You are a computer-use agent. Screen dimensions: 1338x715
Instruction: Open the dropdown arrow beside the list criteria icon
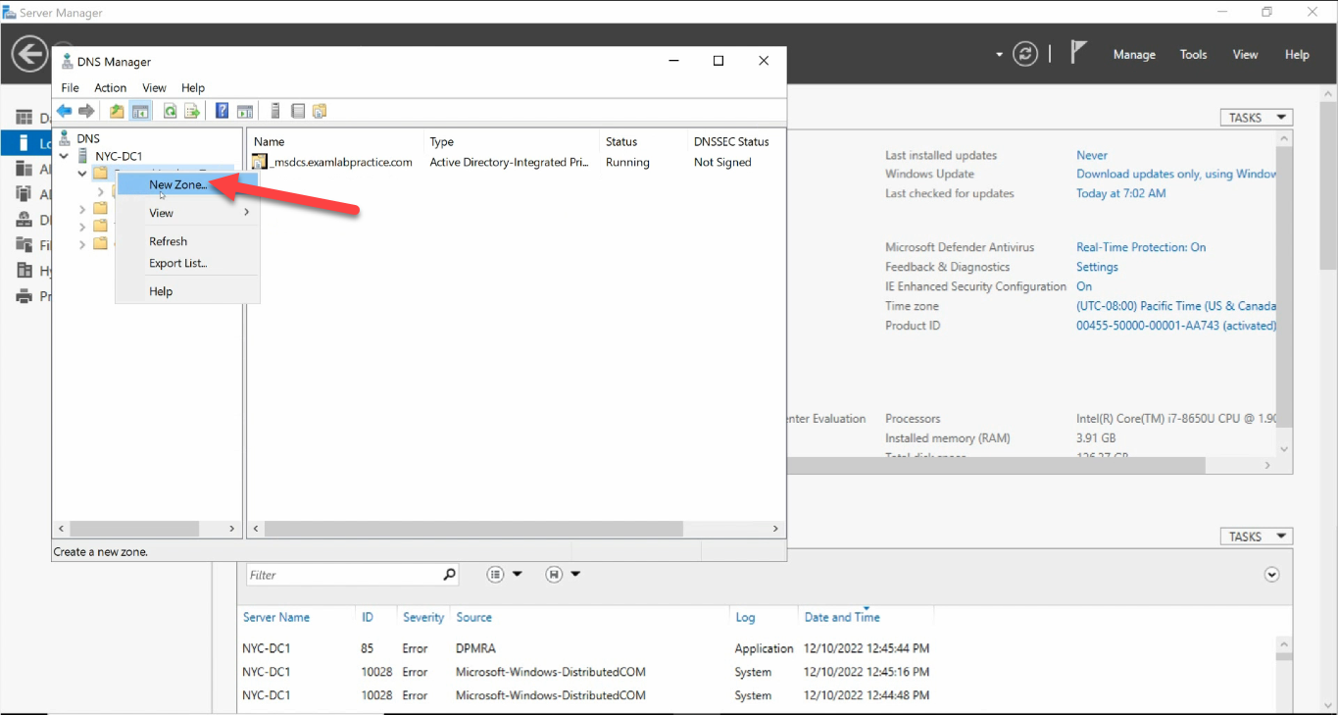pyautogui.click(x=518, y=575)
